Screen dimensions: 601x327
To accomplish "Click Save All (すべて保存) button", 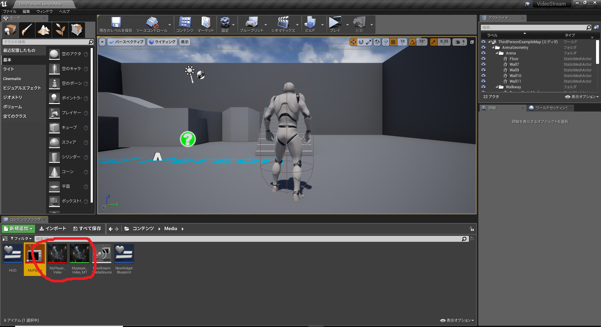I will point(87,228).
